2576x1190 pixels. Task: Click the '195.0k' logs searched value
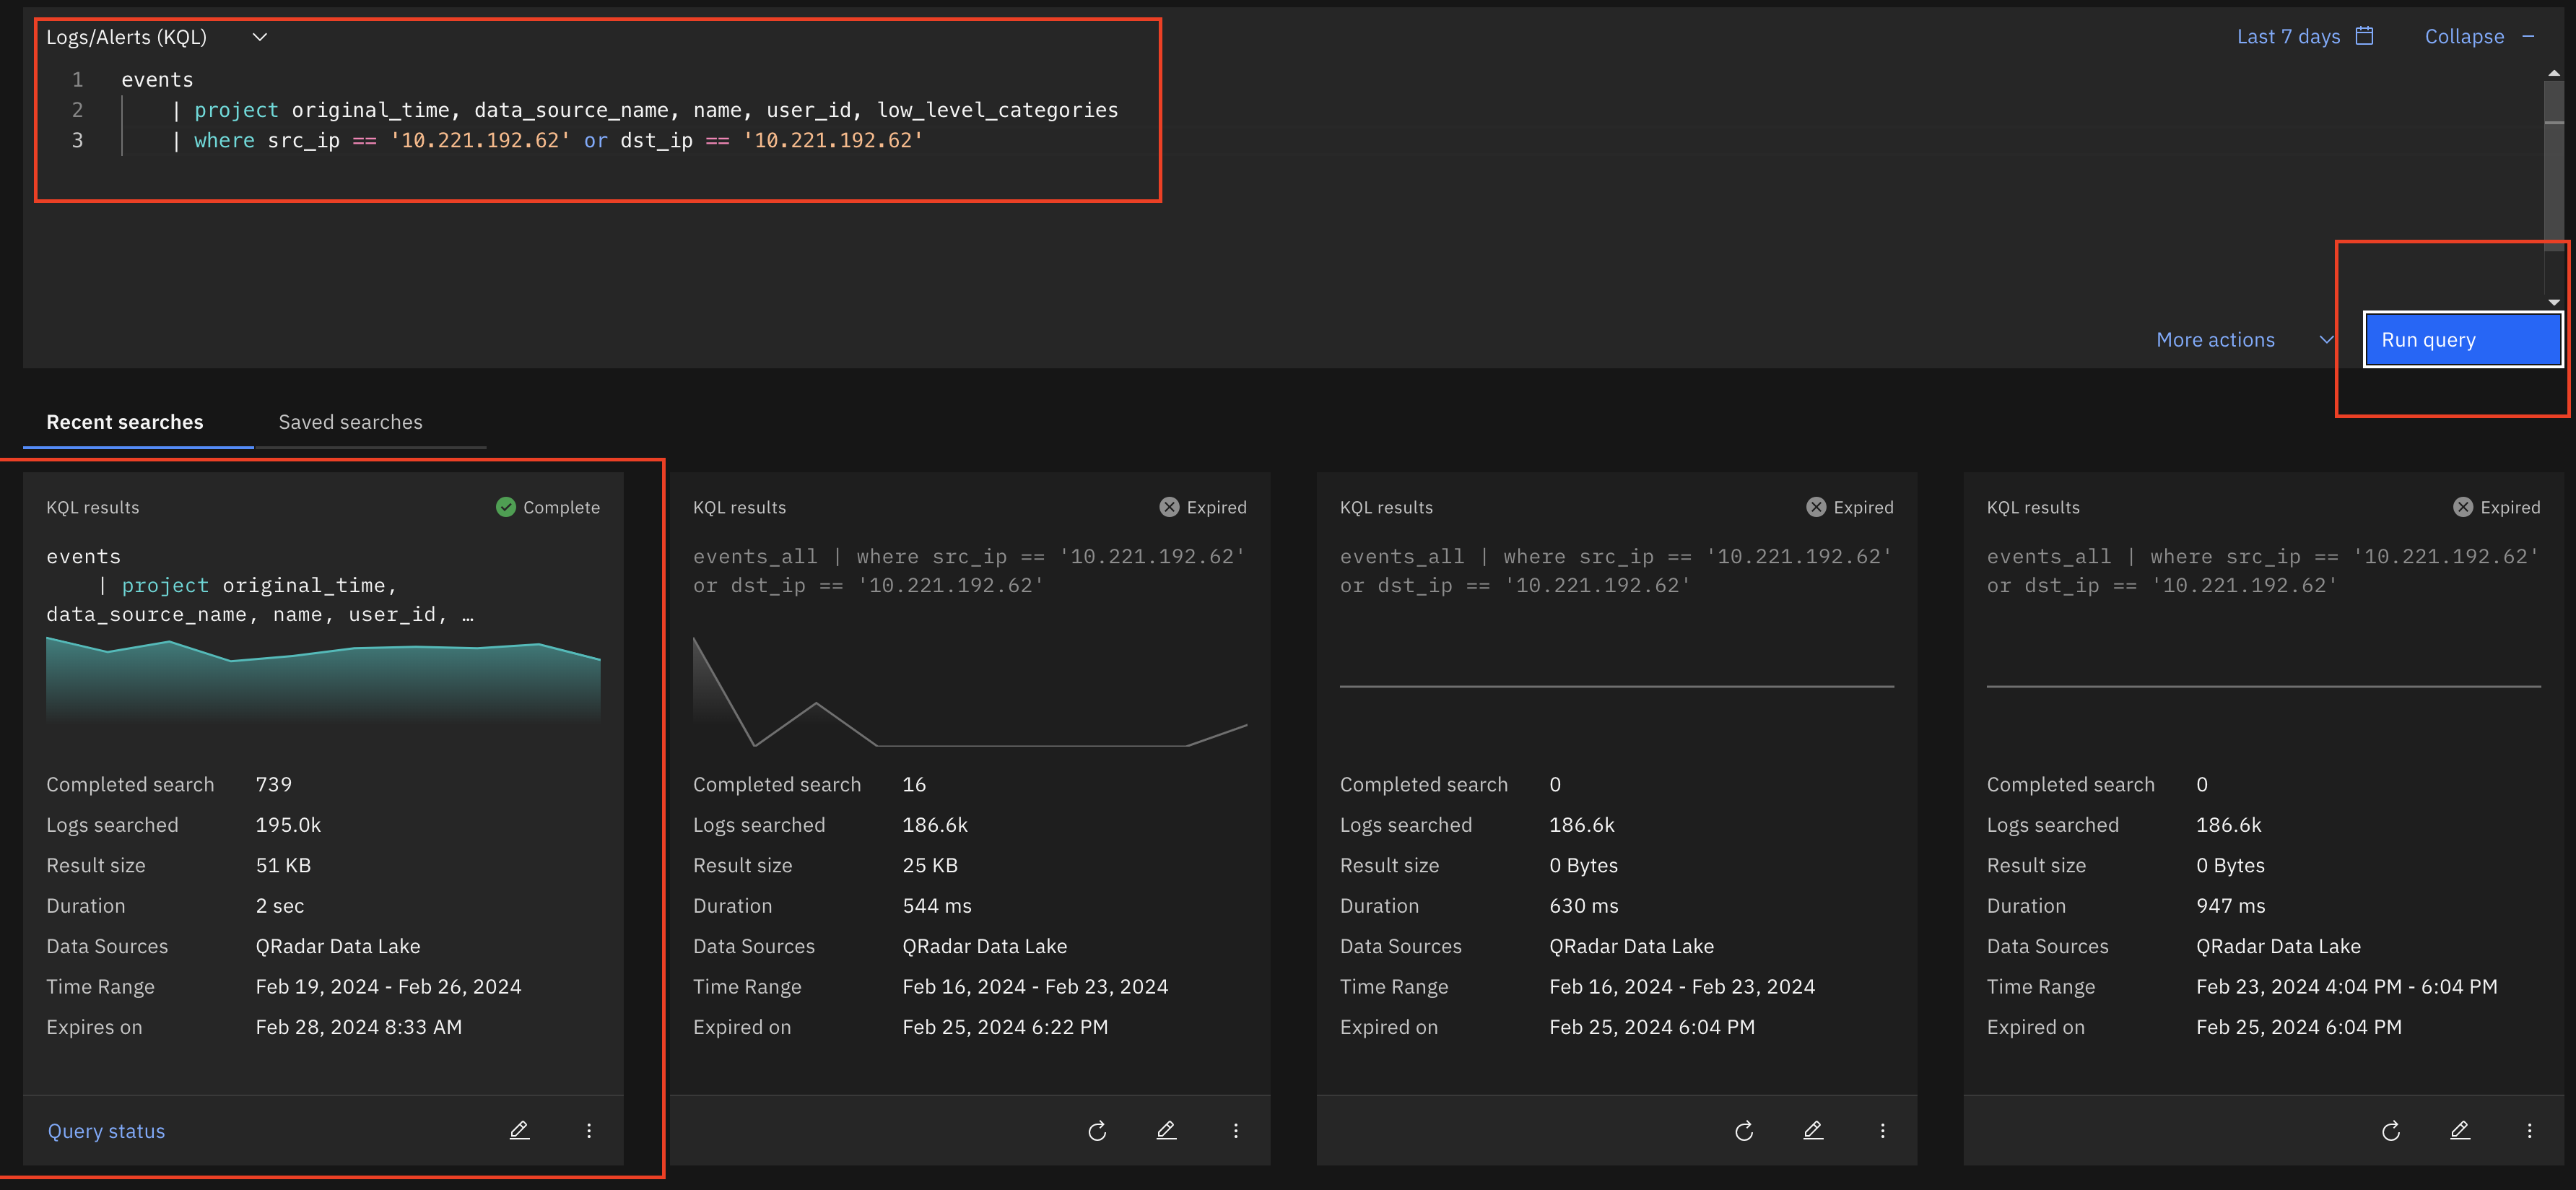pyautogui.click(x=288, y=825)
